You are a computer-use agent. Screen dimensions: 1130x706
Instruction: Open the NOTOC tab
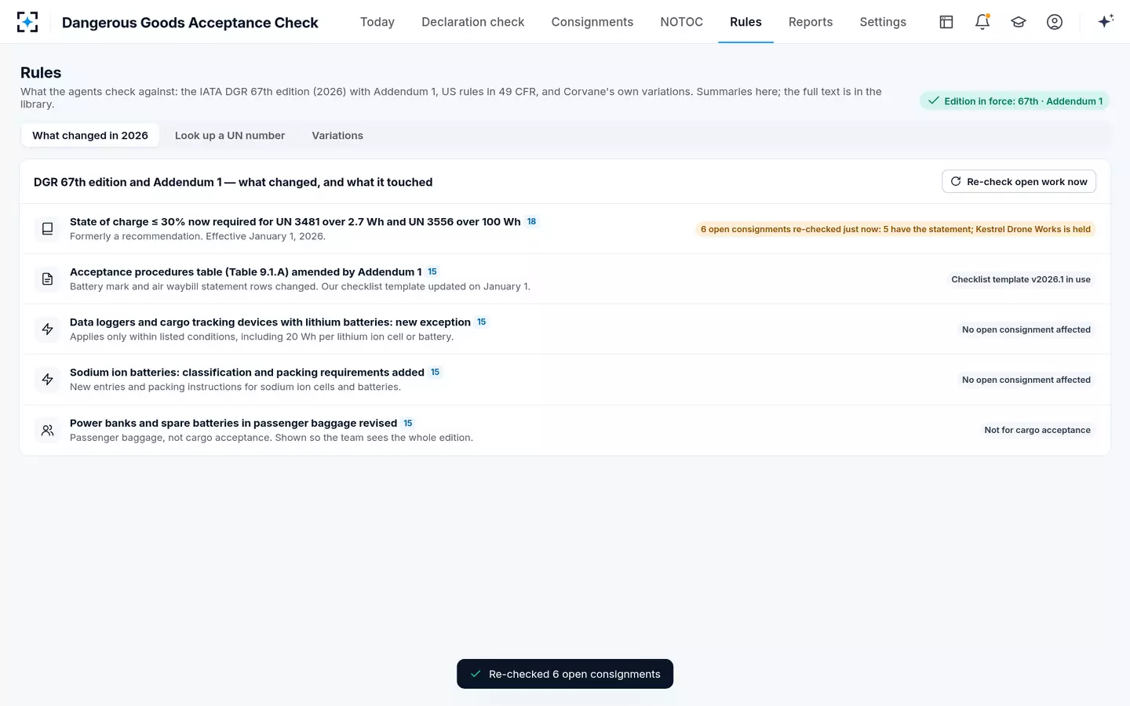682,22
